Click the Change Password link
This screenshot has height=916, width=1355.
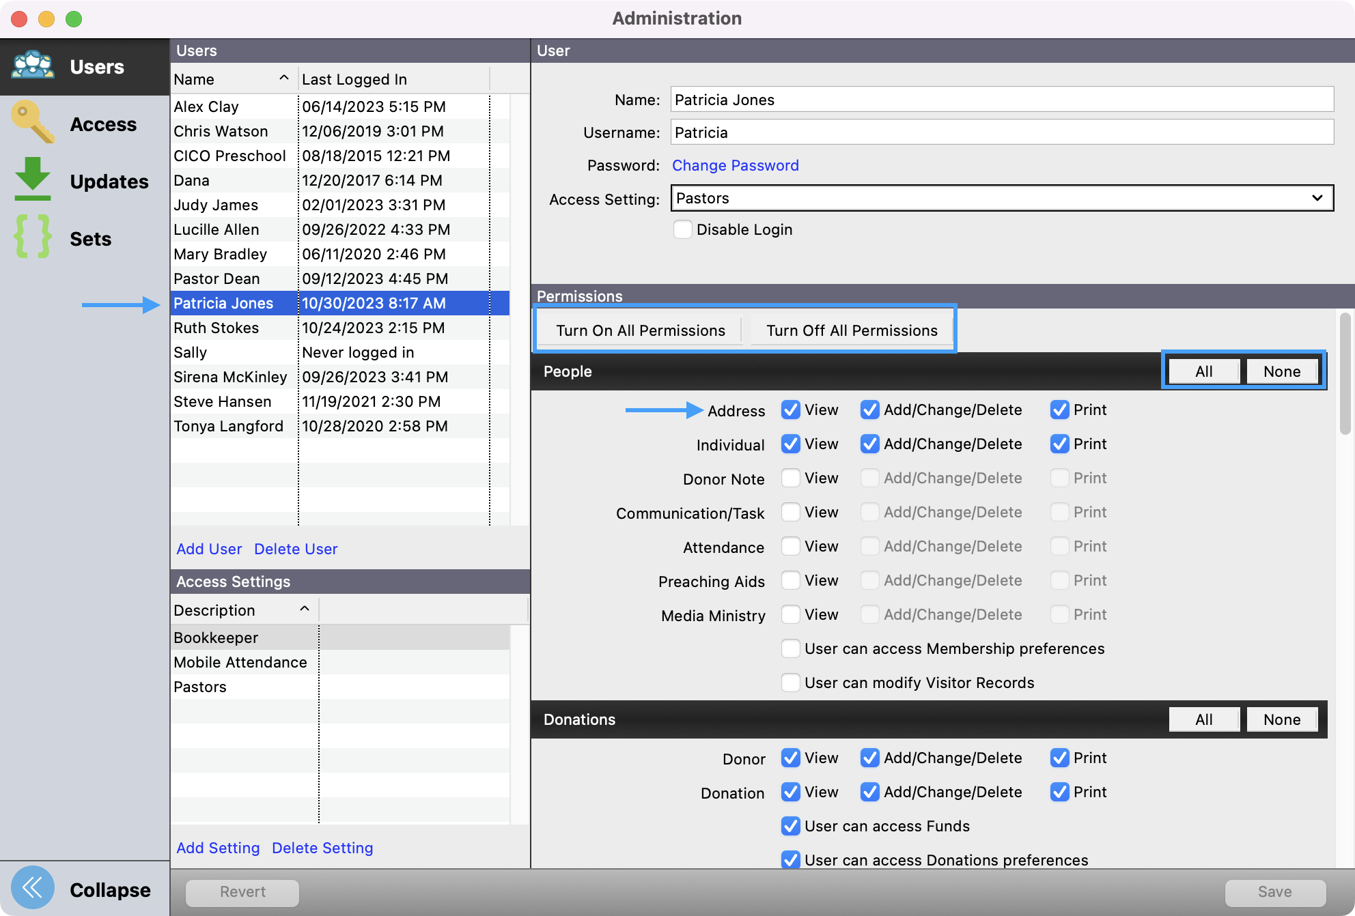(735, 165)
